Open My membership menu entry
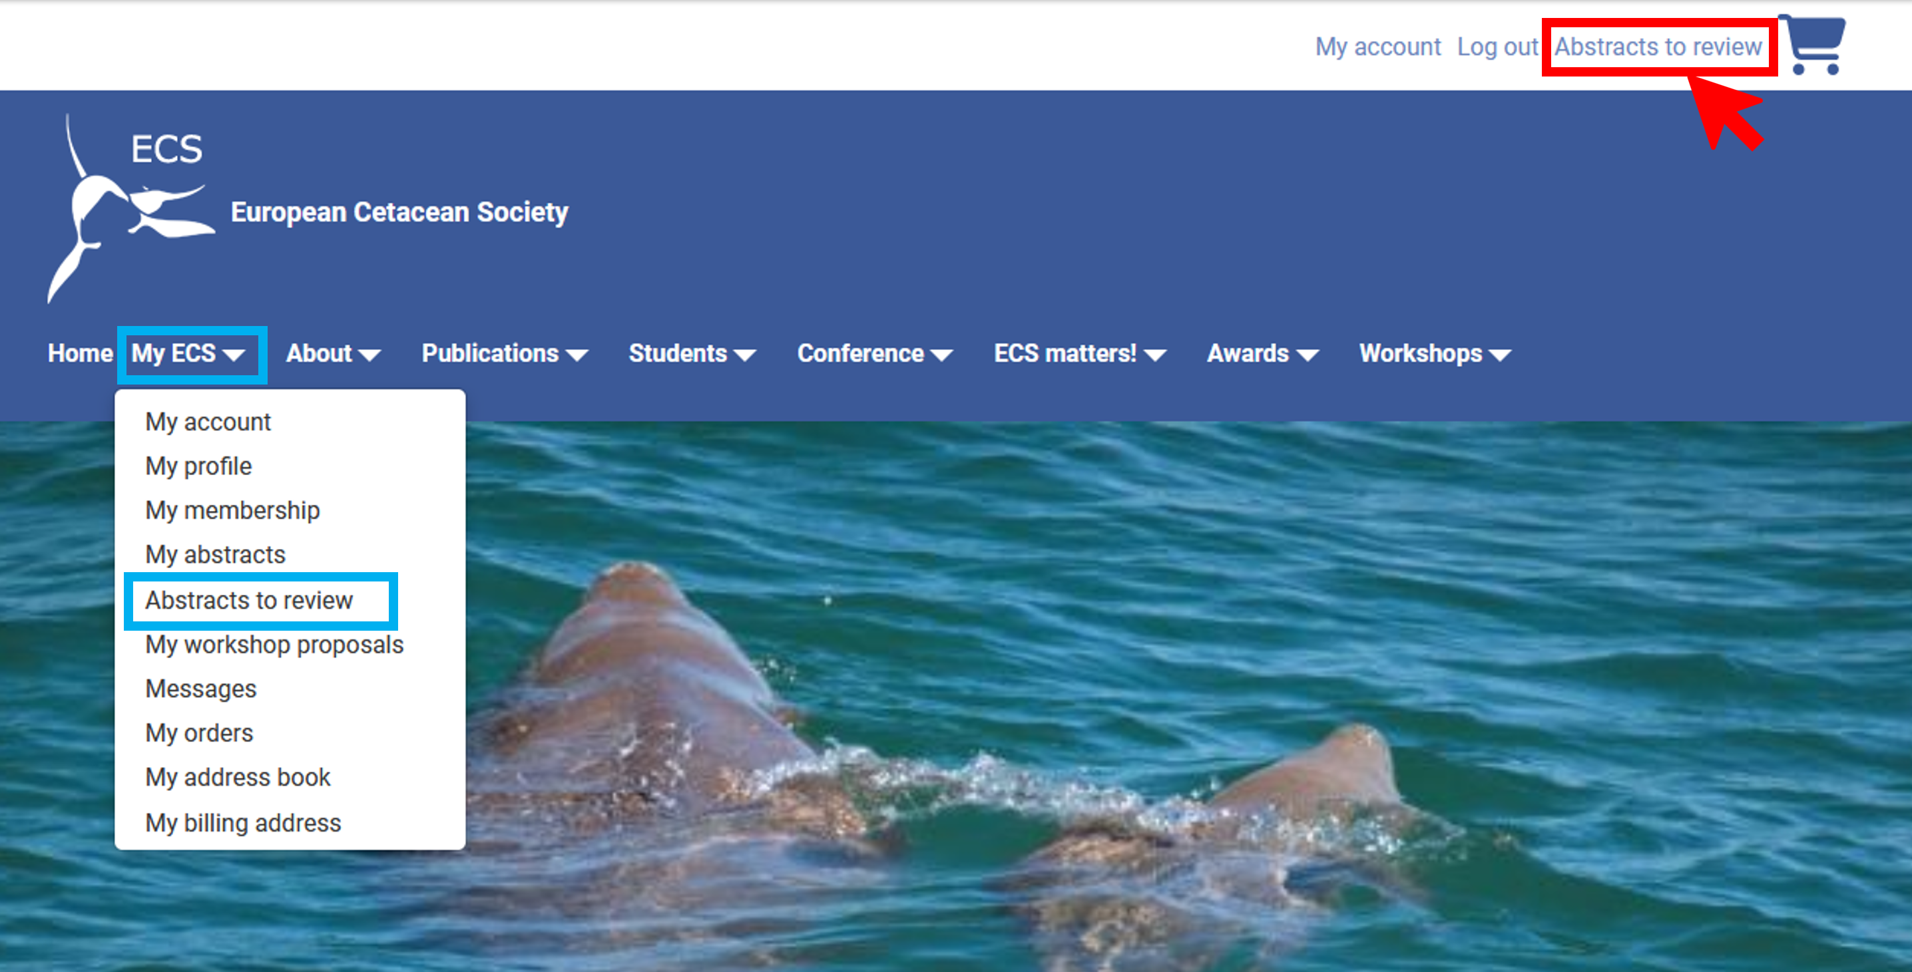Screen dimensions: 1912x972 tap(233, 510)
